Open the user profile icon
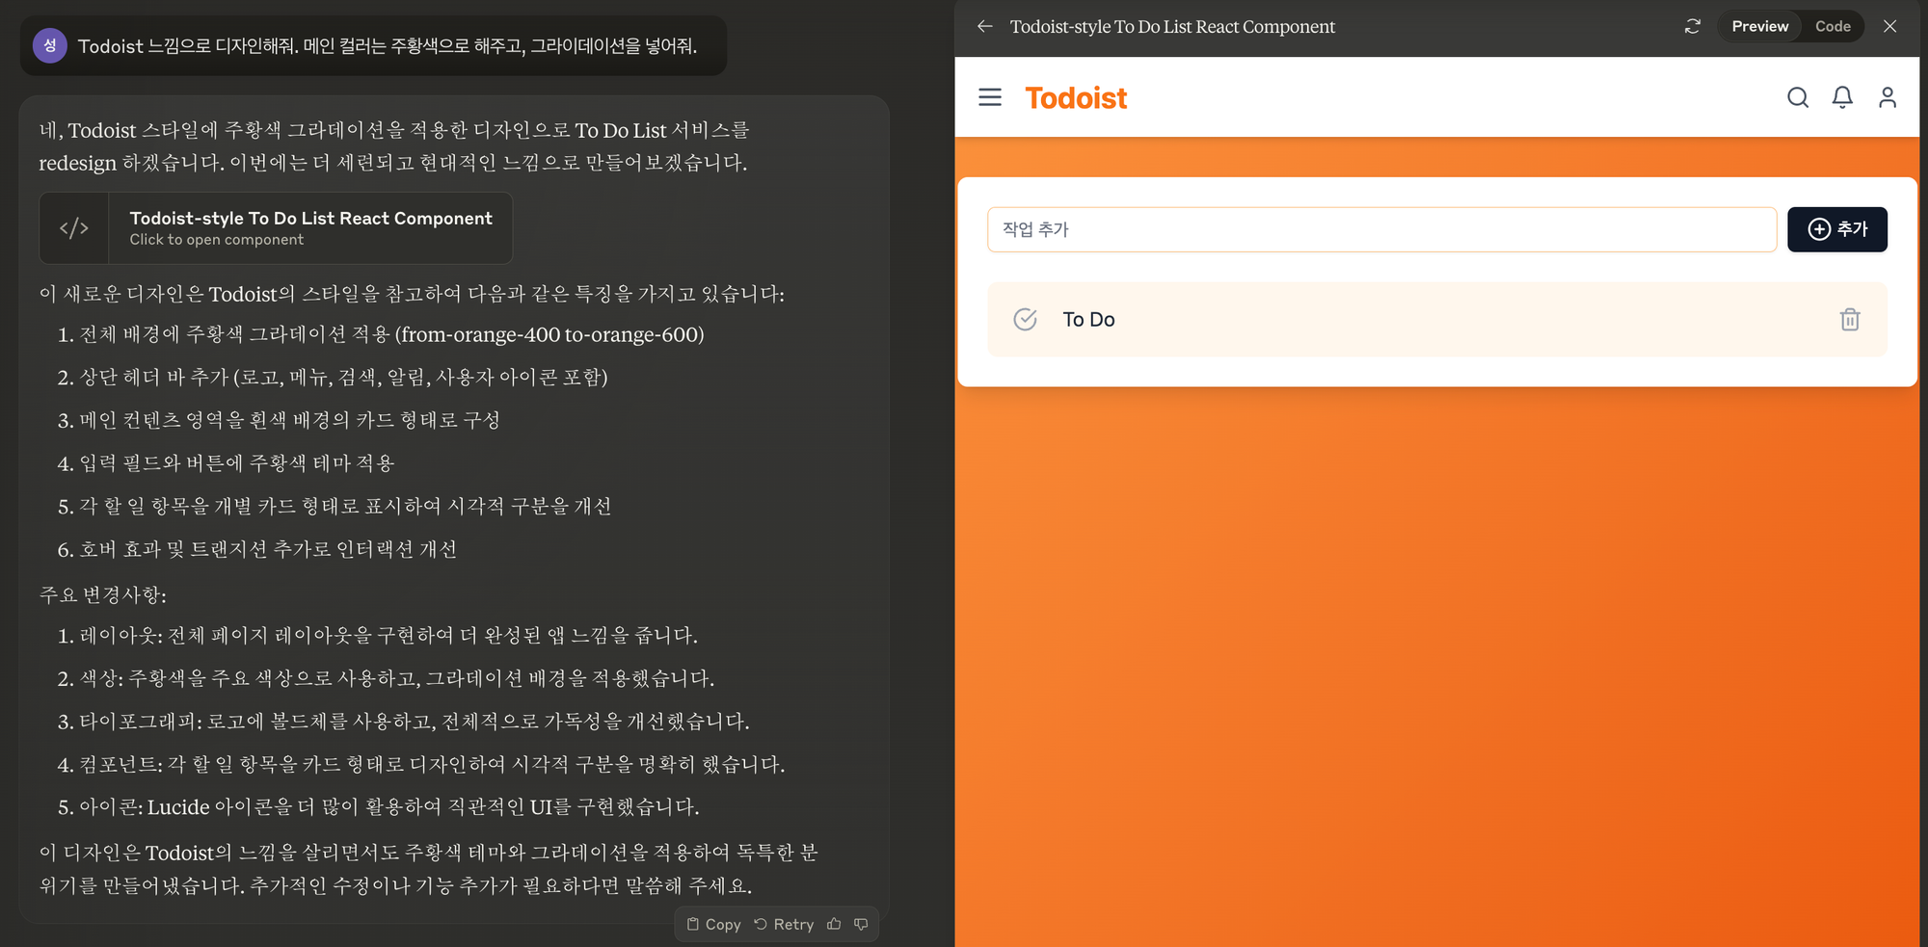Image resolution: width=1928 pixels, height=947 pixels. pos(1888,97)
